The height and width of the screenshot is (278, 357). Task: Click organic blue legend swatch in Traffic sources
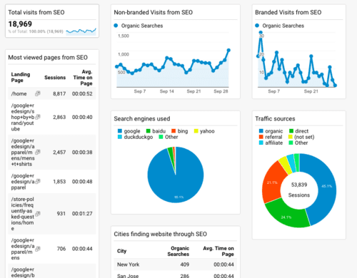(261, 131)
